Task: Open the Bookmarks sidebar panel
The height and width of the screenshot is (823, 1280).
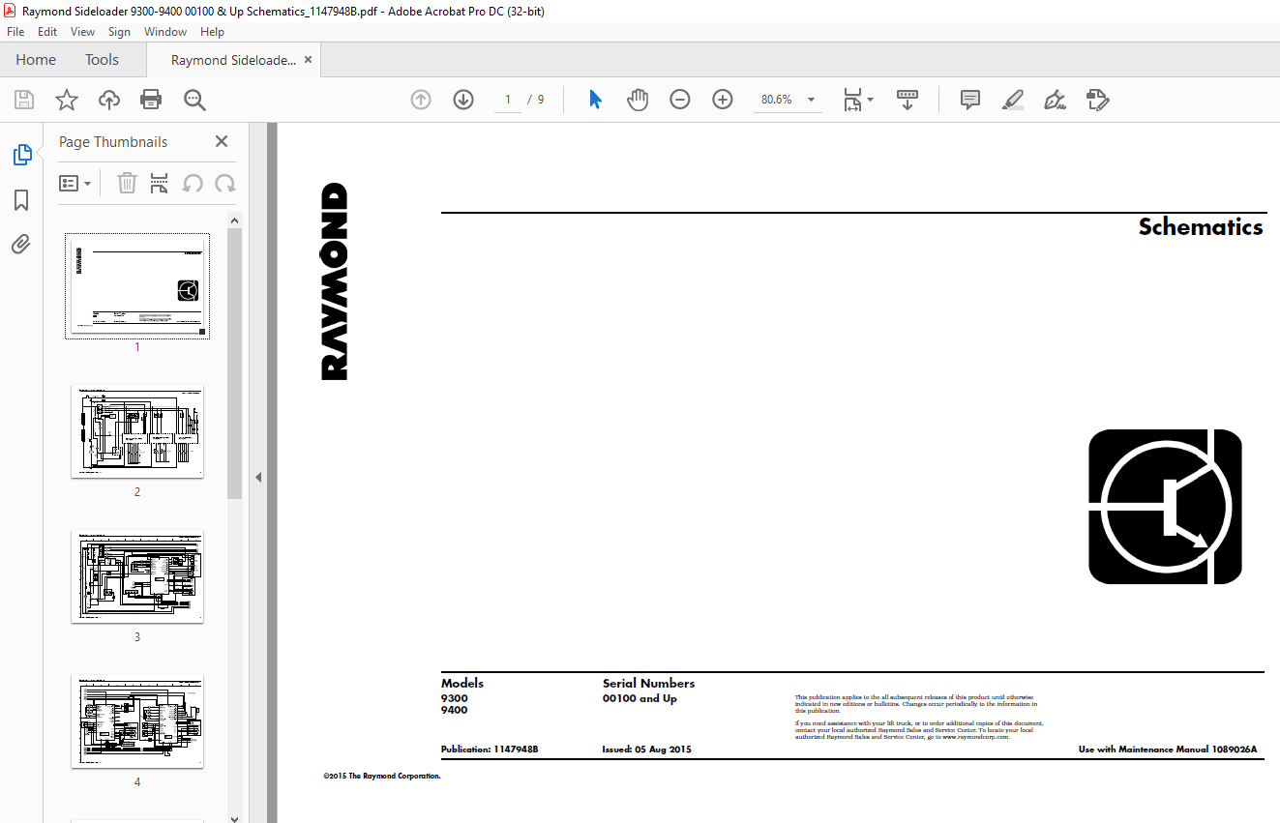Action: 21,200
